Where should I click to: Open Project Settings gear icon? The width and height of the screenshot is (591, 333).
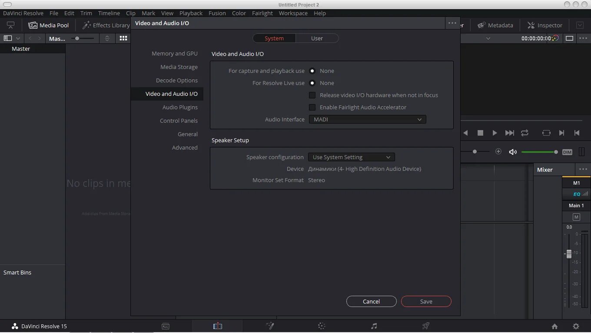[576, 326]
